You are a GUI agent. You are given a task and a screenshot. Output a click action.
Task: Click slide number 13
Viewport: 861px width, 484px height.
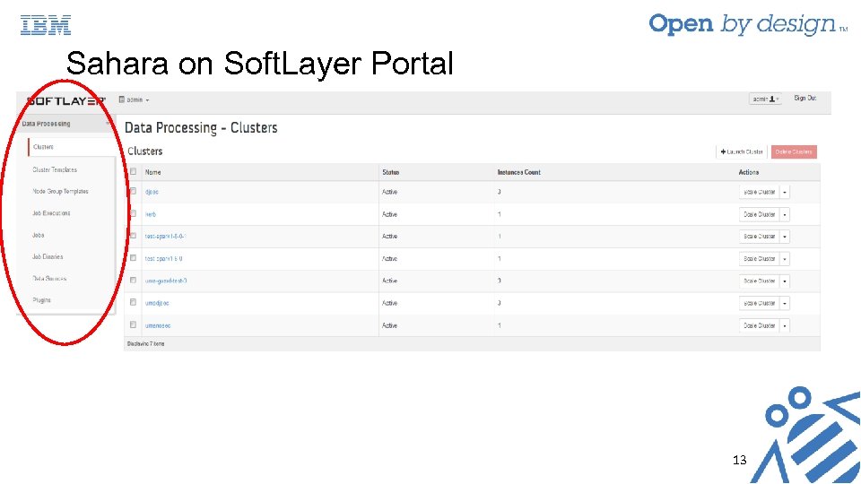[x=740, y=460]
